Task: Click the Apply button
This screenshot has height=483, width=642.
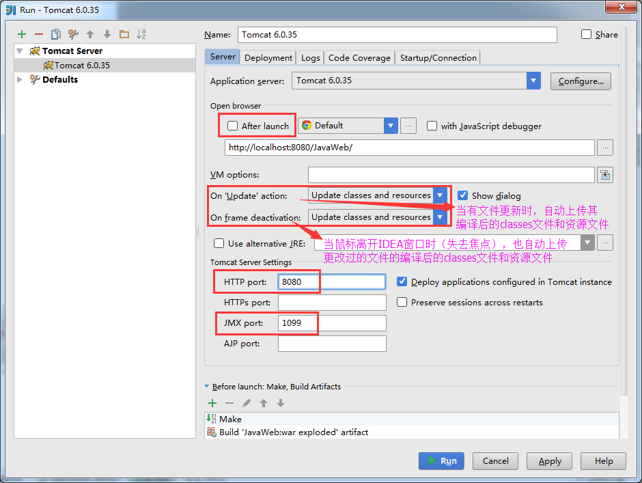Action: click(x=550, y=461)
